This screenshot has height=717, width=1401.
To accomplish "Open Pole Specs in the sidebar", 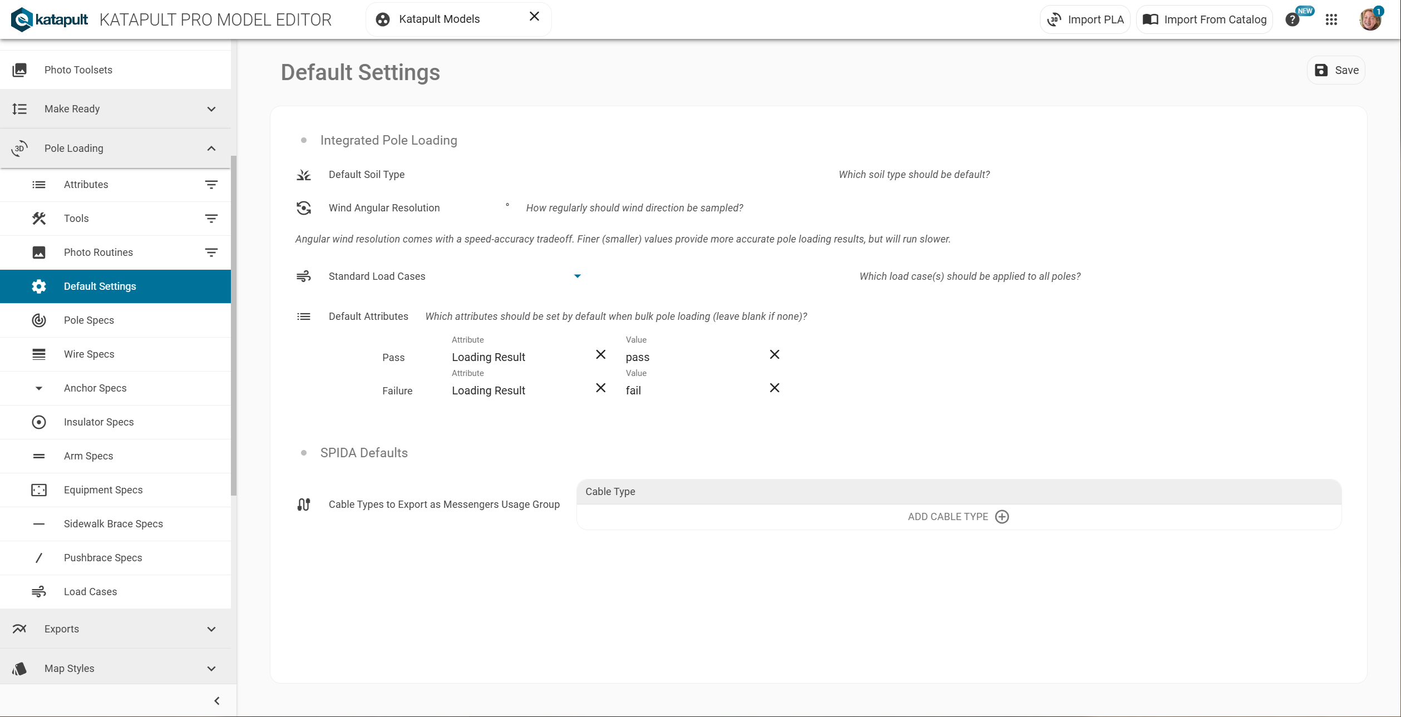I will (89, 320).
